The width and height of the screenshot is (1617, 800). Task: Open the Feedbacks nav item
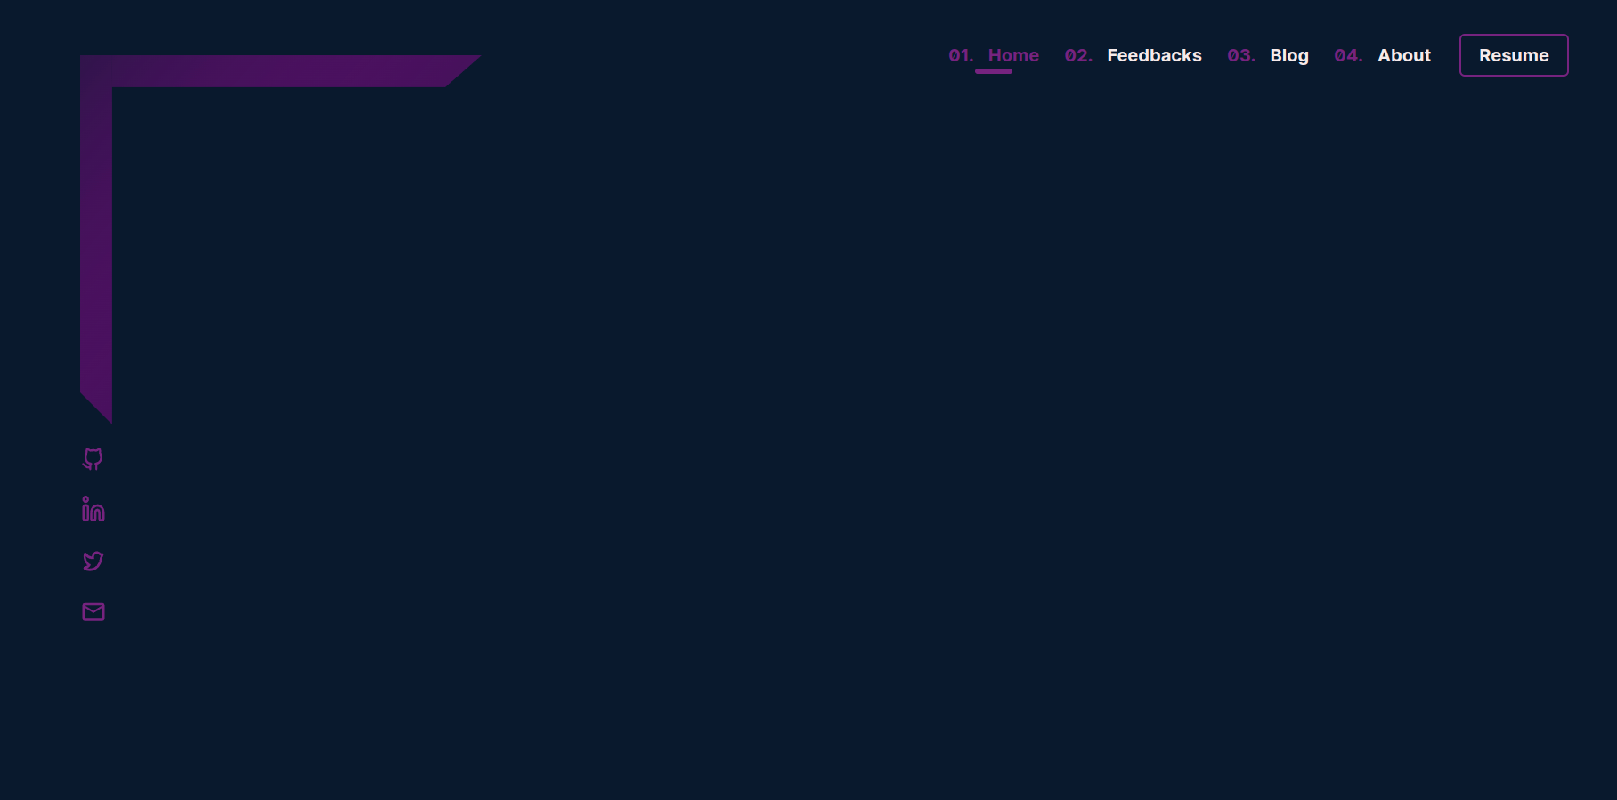pos(1133,55)
